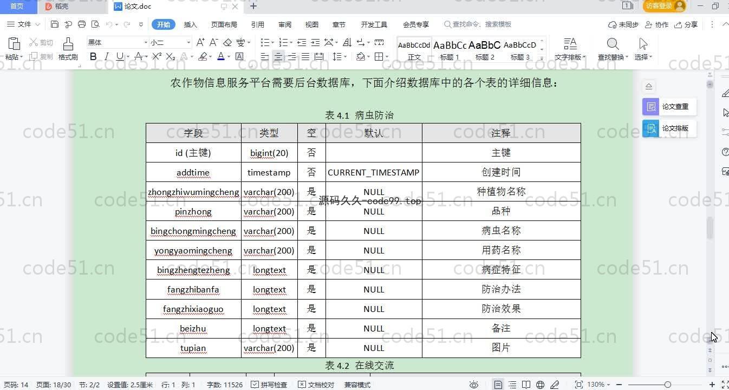
Task: Open the 论文排版 side panel tool
Action: pyautogui.click(x=669, y=128)
